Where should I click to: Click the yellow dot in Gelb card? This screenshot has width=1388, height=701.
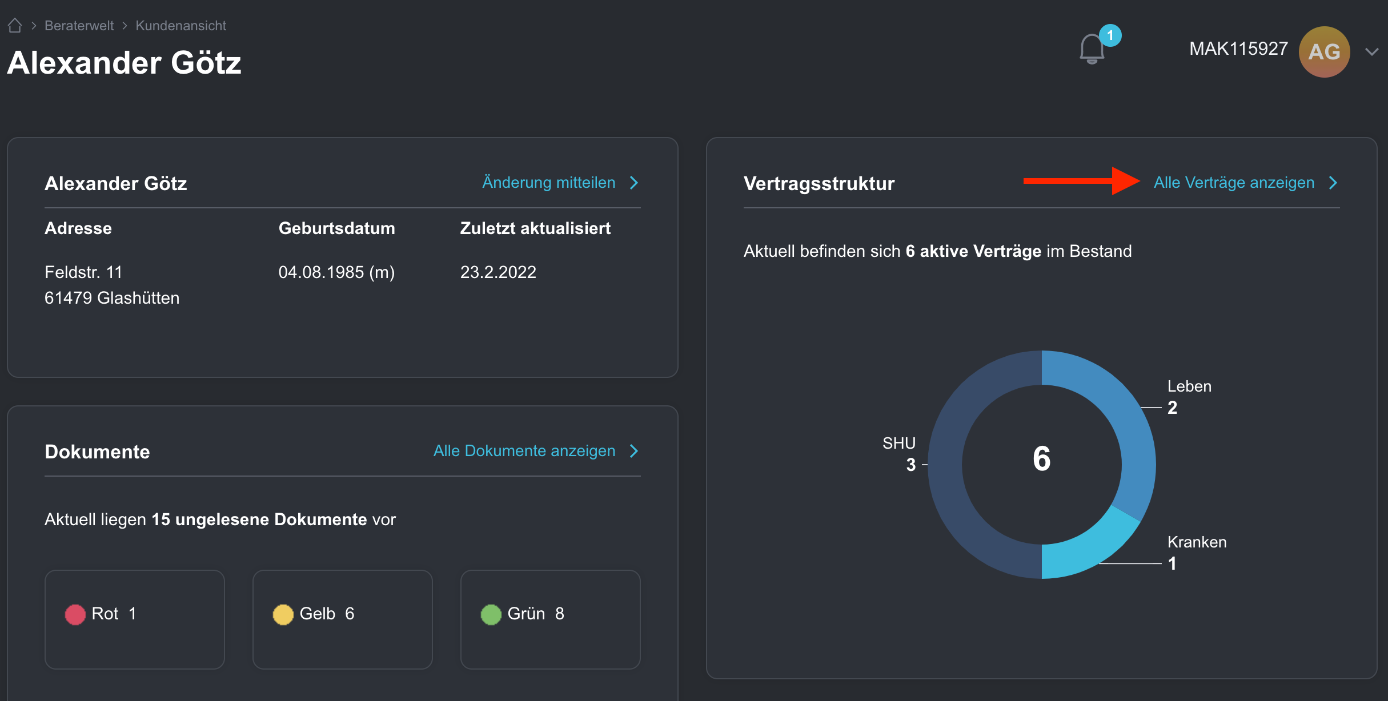point(283,614)
